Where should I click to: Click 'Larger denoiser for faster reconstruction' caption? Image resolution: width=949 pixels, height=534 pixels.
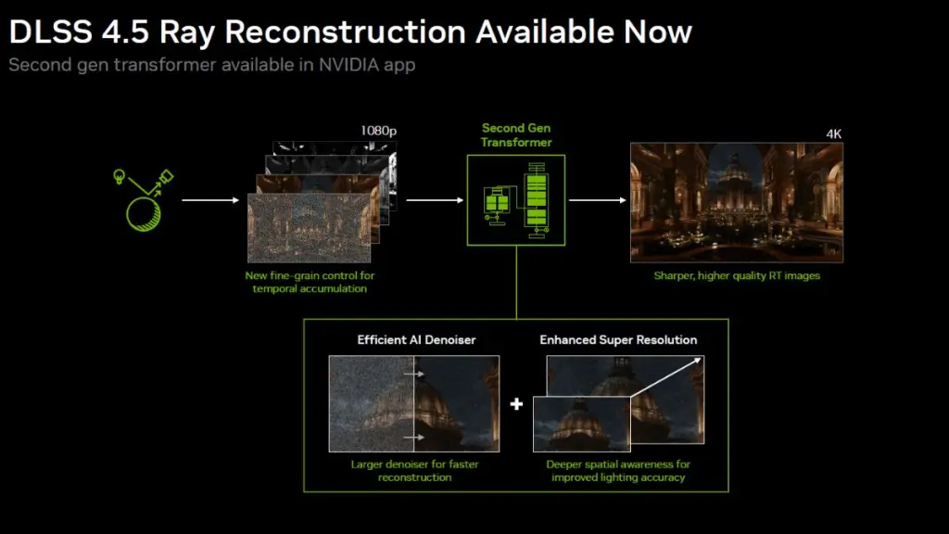pyautogui.click(x=414, y=471)
